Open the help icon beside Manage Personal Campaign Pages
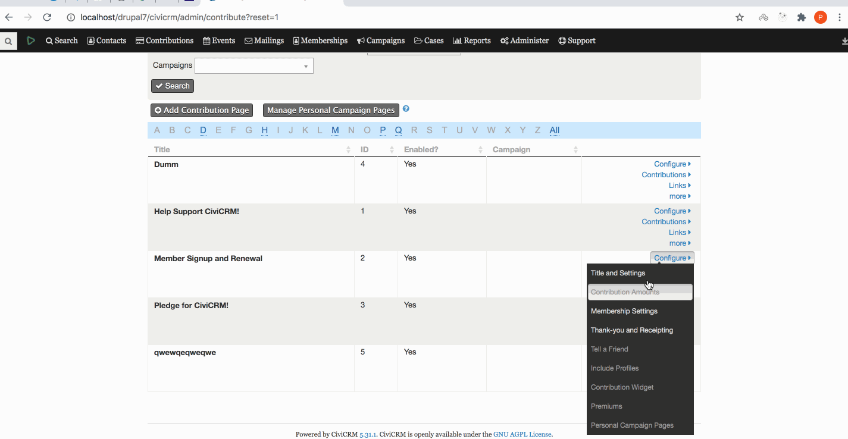The image size is (848, 439). click(406, 109)
